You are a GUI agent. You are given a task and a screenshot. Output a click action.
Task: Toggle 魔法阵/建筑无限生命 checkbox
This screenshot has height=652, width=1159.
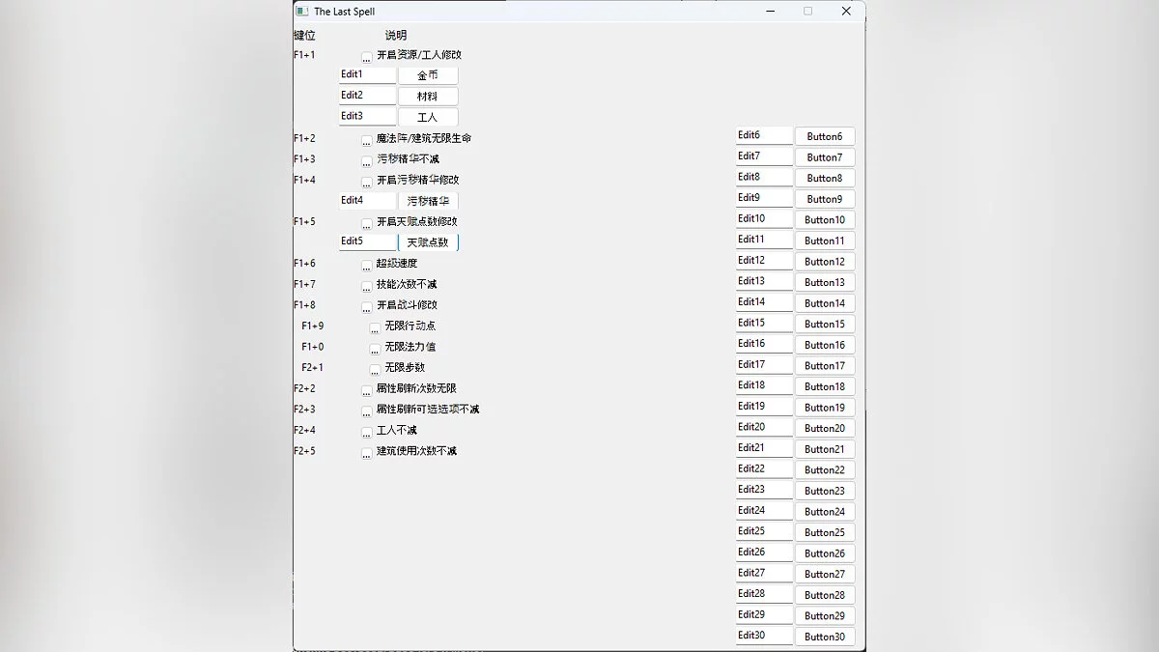pyautogui.click(x=367, y=140)
